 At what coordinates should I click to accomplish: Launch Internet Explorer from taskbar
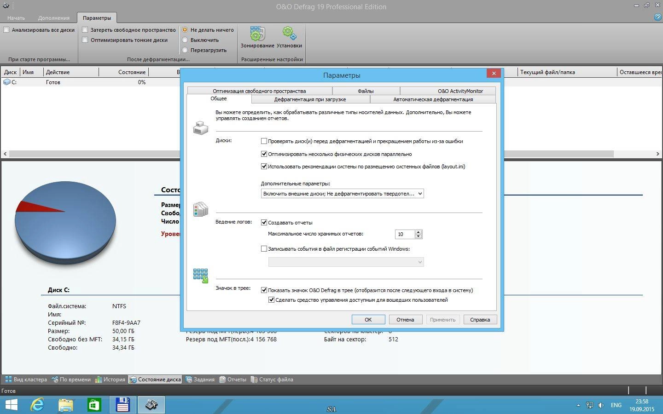point(37,405)
